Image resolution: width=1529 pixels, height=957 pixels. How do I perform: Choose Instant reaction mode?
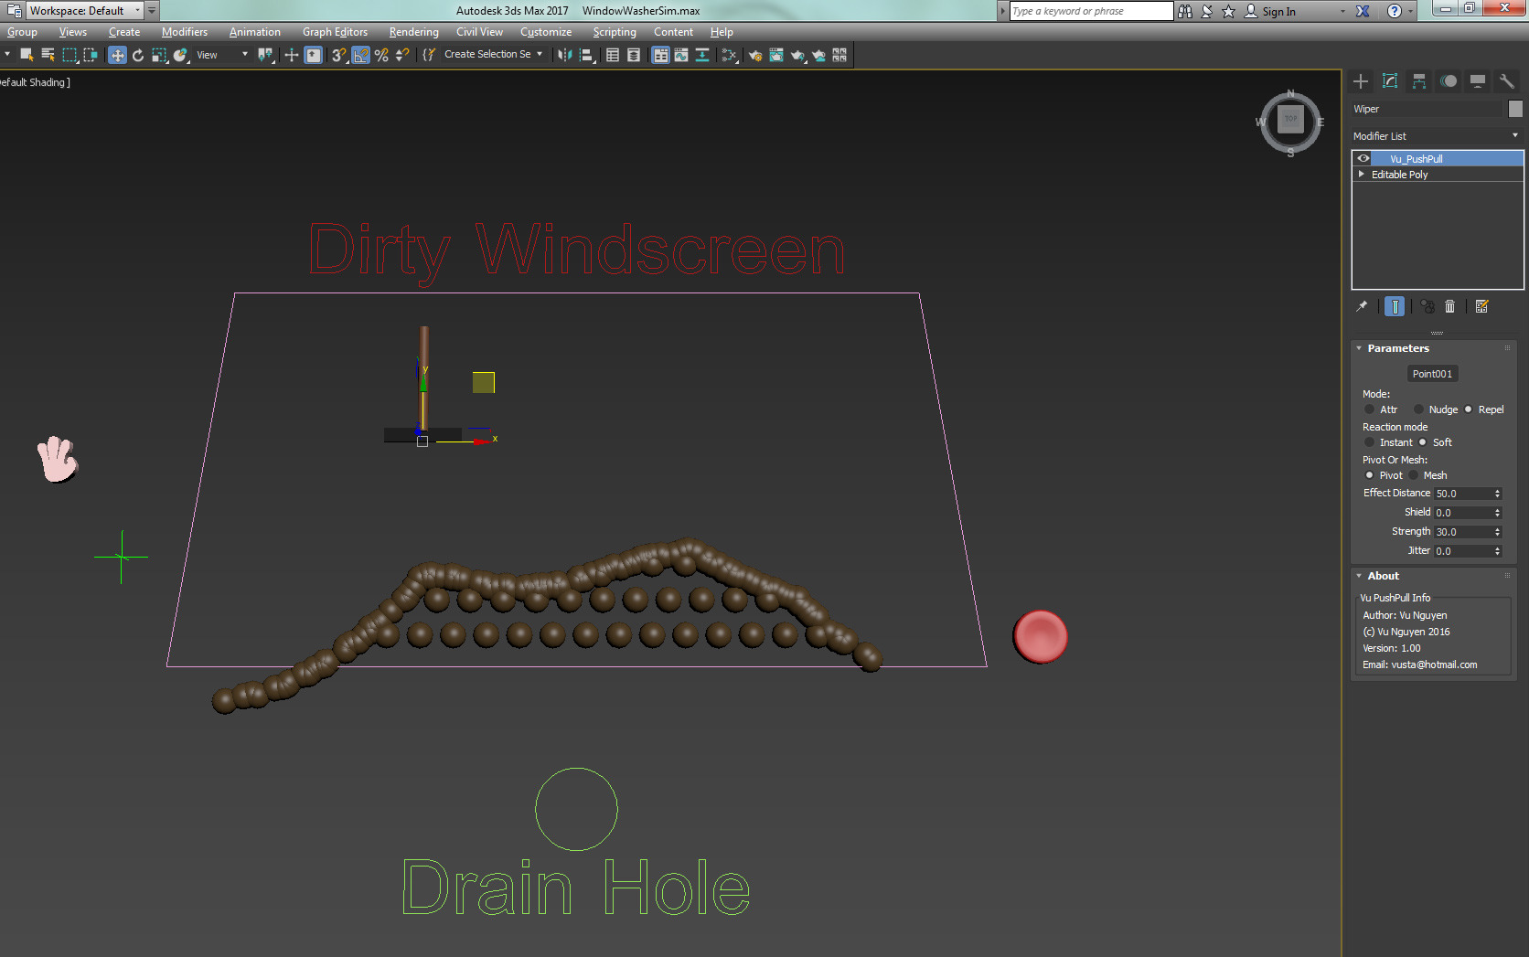tap(1370, 442)
